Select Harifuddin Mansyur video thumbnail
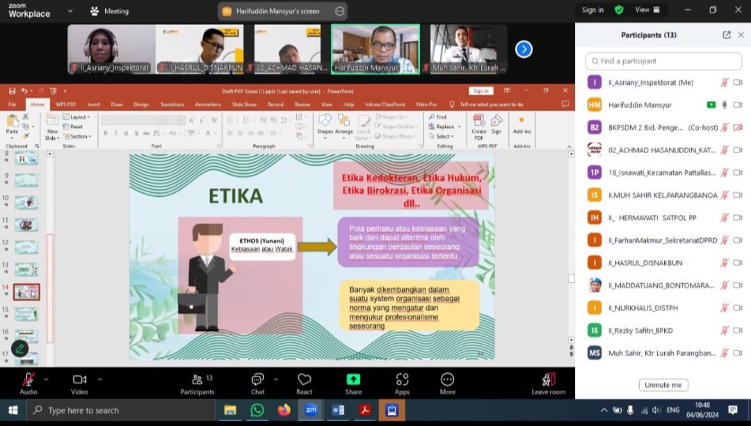The width and height of the screenshot is (751, 426). (x=375, y=49)
